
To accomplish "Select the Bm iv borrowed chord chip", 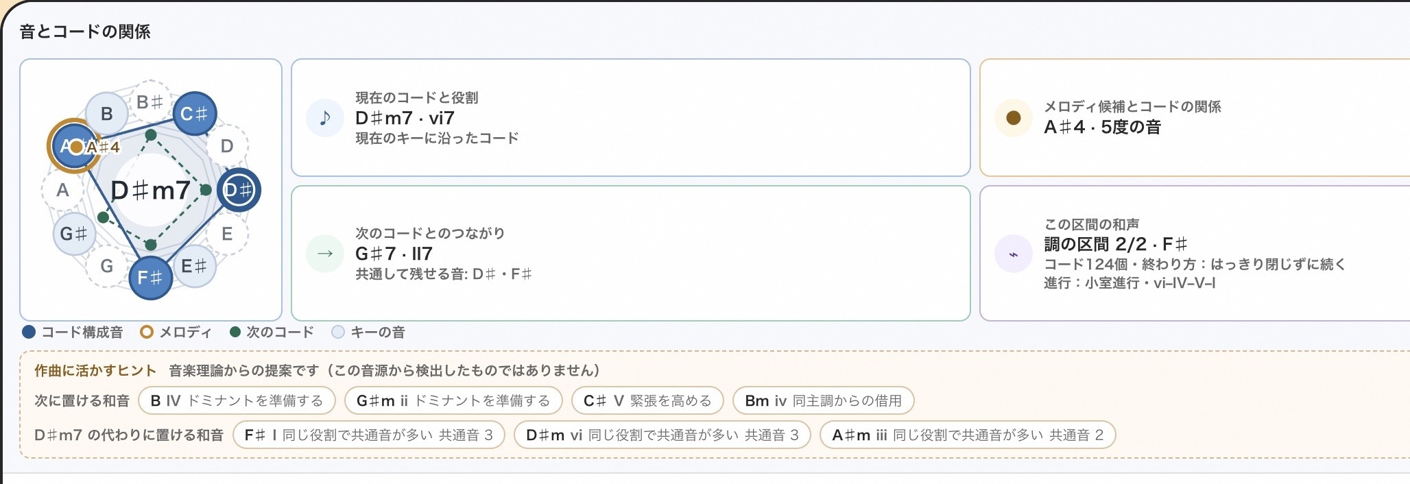I will click(823, 400).
